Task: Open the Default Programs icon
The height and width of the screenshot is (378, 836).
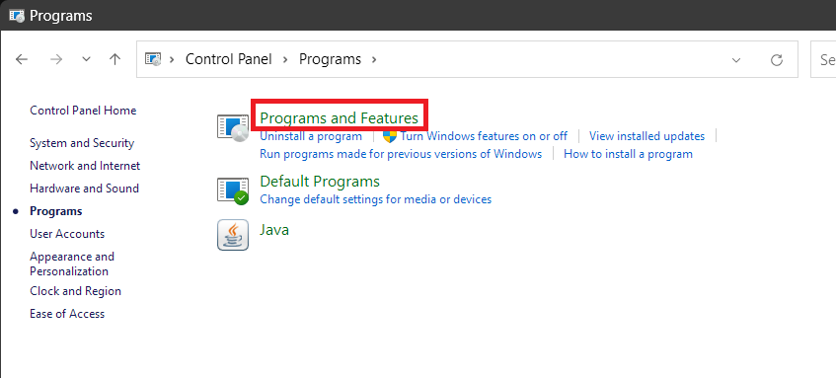Action: point(233,190)
